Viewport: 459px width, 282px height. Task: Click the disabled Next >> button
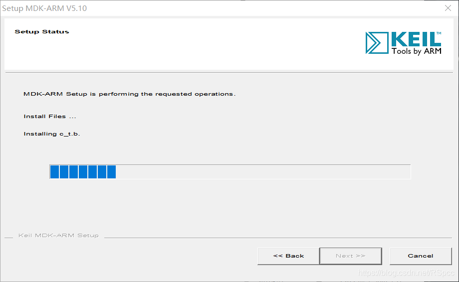click(x=351, y=256)
